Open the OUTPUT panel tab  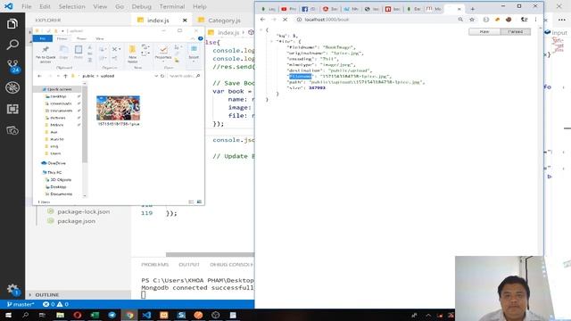point(189,265)
